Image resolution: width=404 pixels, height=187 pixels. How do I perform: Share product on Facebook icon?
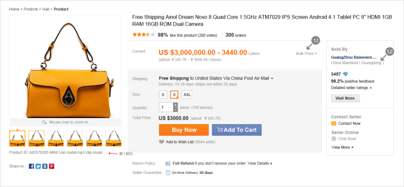pyautogui.click(x=31, y=166)
